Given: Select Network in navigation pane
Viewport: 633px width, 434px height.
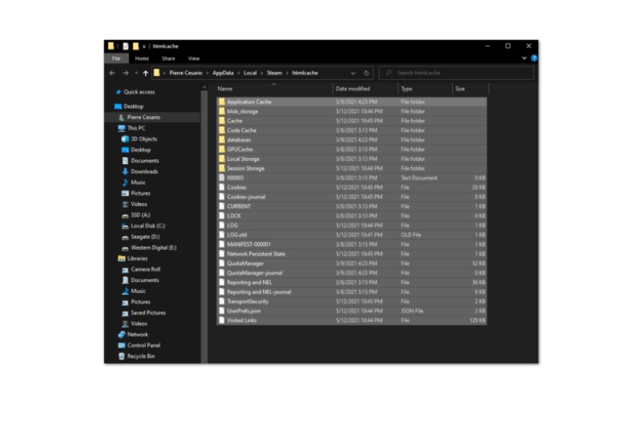Looking at the screenshot, I should (138, 335).
